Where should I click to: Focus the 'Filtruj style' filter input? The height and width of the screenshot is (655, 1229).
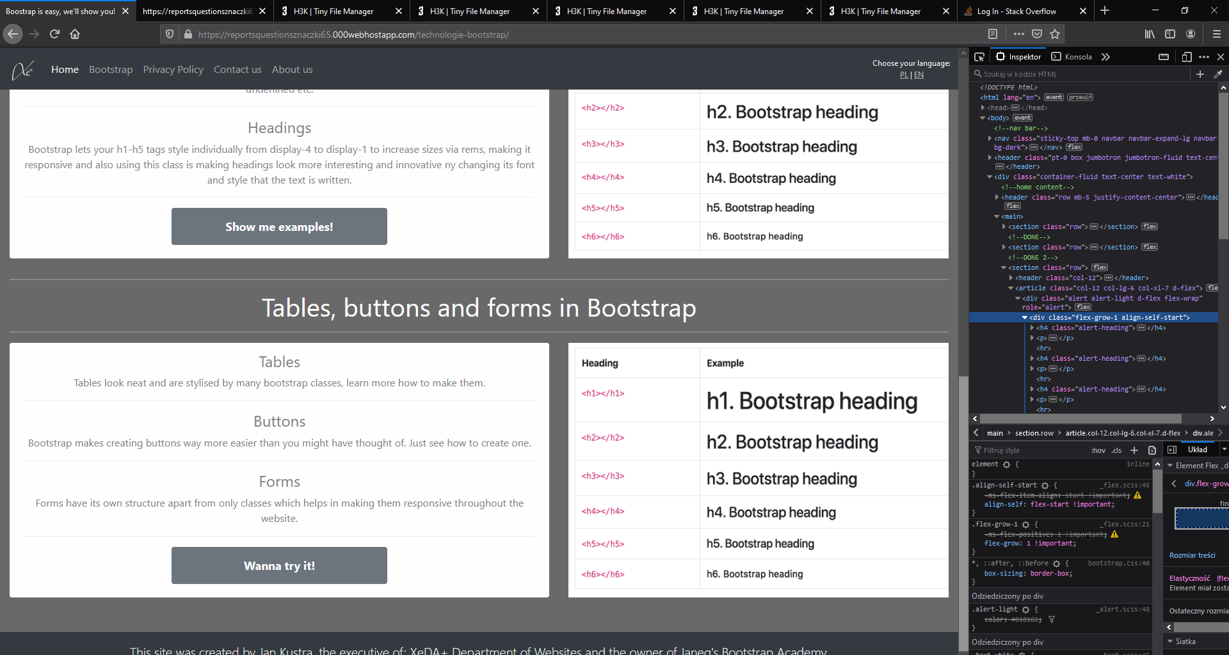click(x=1029, y=450)
